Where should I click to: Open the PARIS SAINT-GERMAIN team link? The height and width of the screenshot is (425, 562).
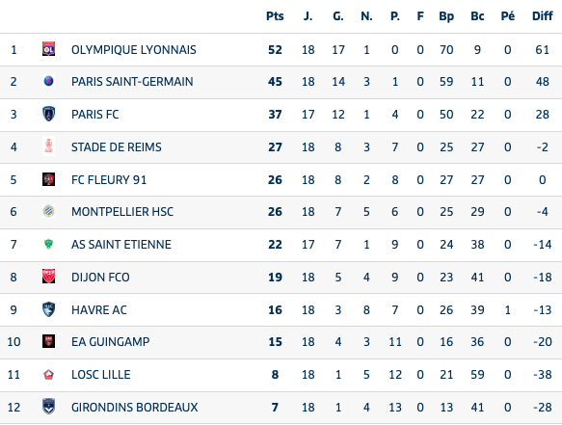132,82
